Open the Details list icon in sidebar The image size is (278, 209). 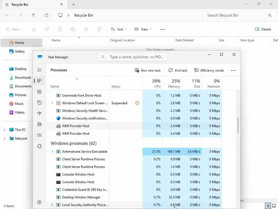pos(39,135)
